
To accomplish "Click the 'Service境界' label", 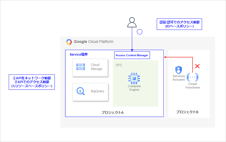I will (x=79, y=55).
